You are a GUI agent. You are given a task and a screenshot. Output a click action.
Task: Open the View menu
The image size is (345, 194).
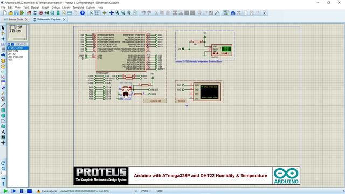[18, 8]
